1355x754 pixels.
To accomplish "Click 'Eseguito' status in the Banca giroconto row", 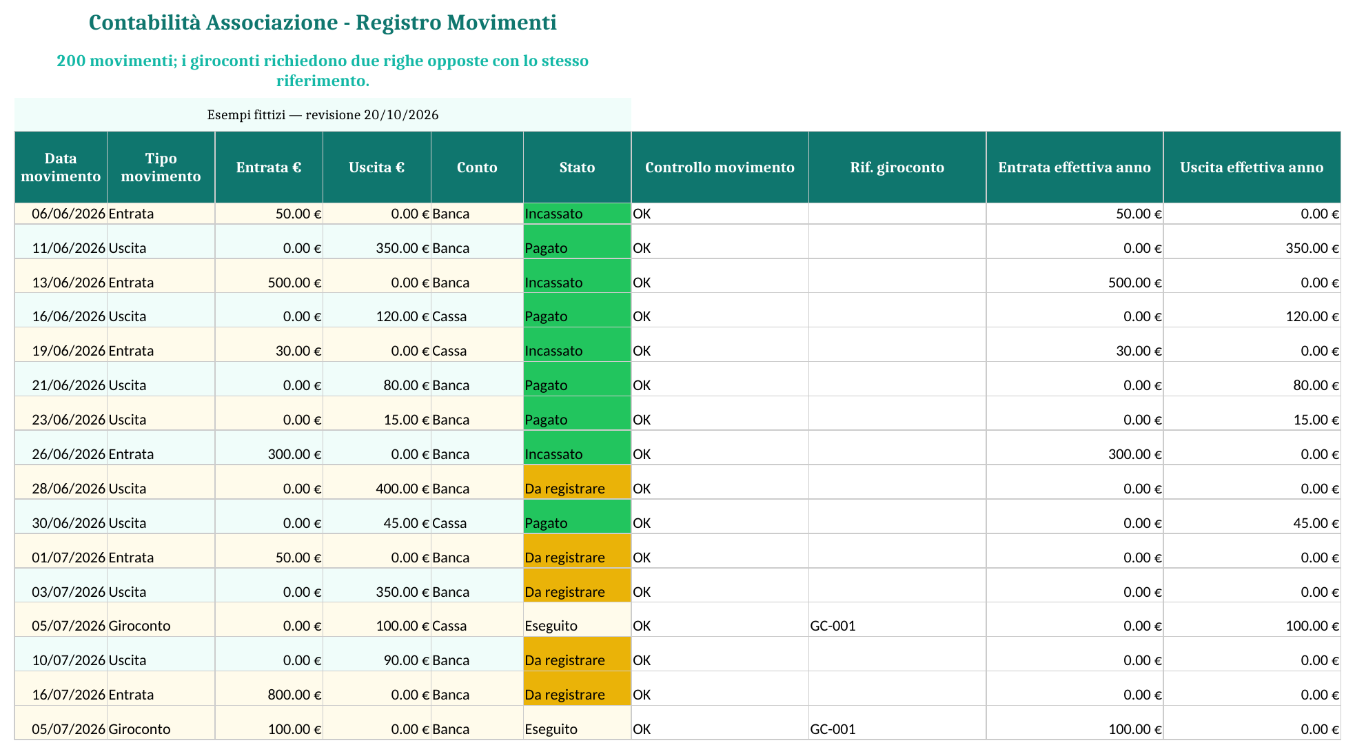I will point(578,723).
